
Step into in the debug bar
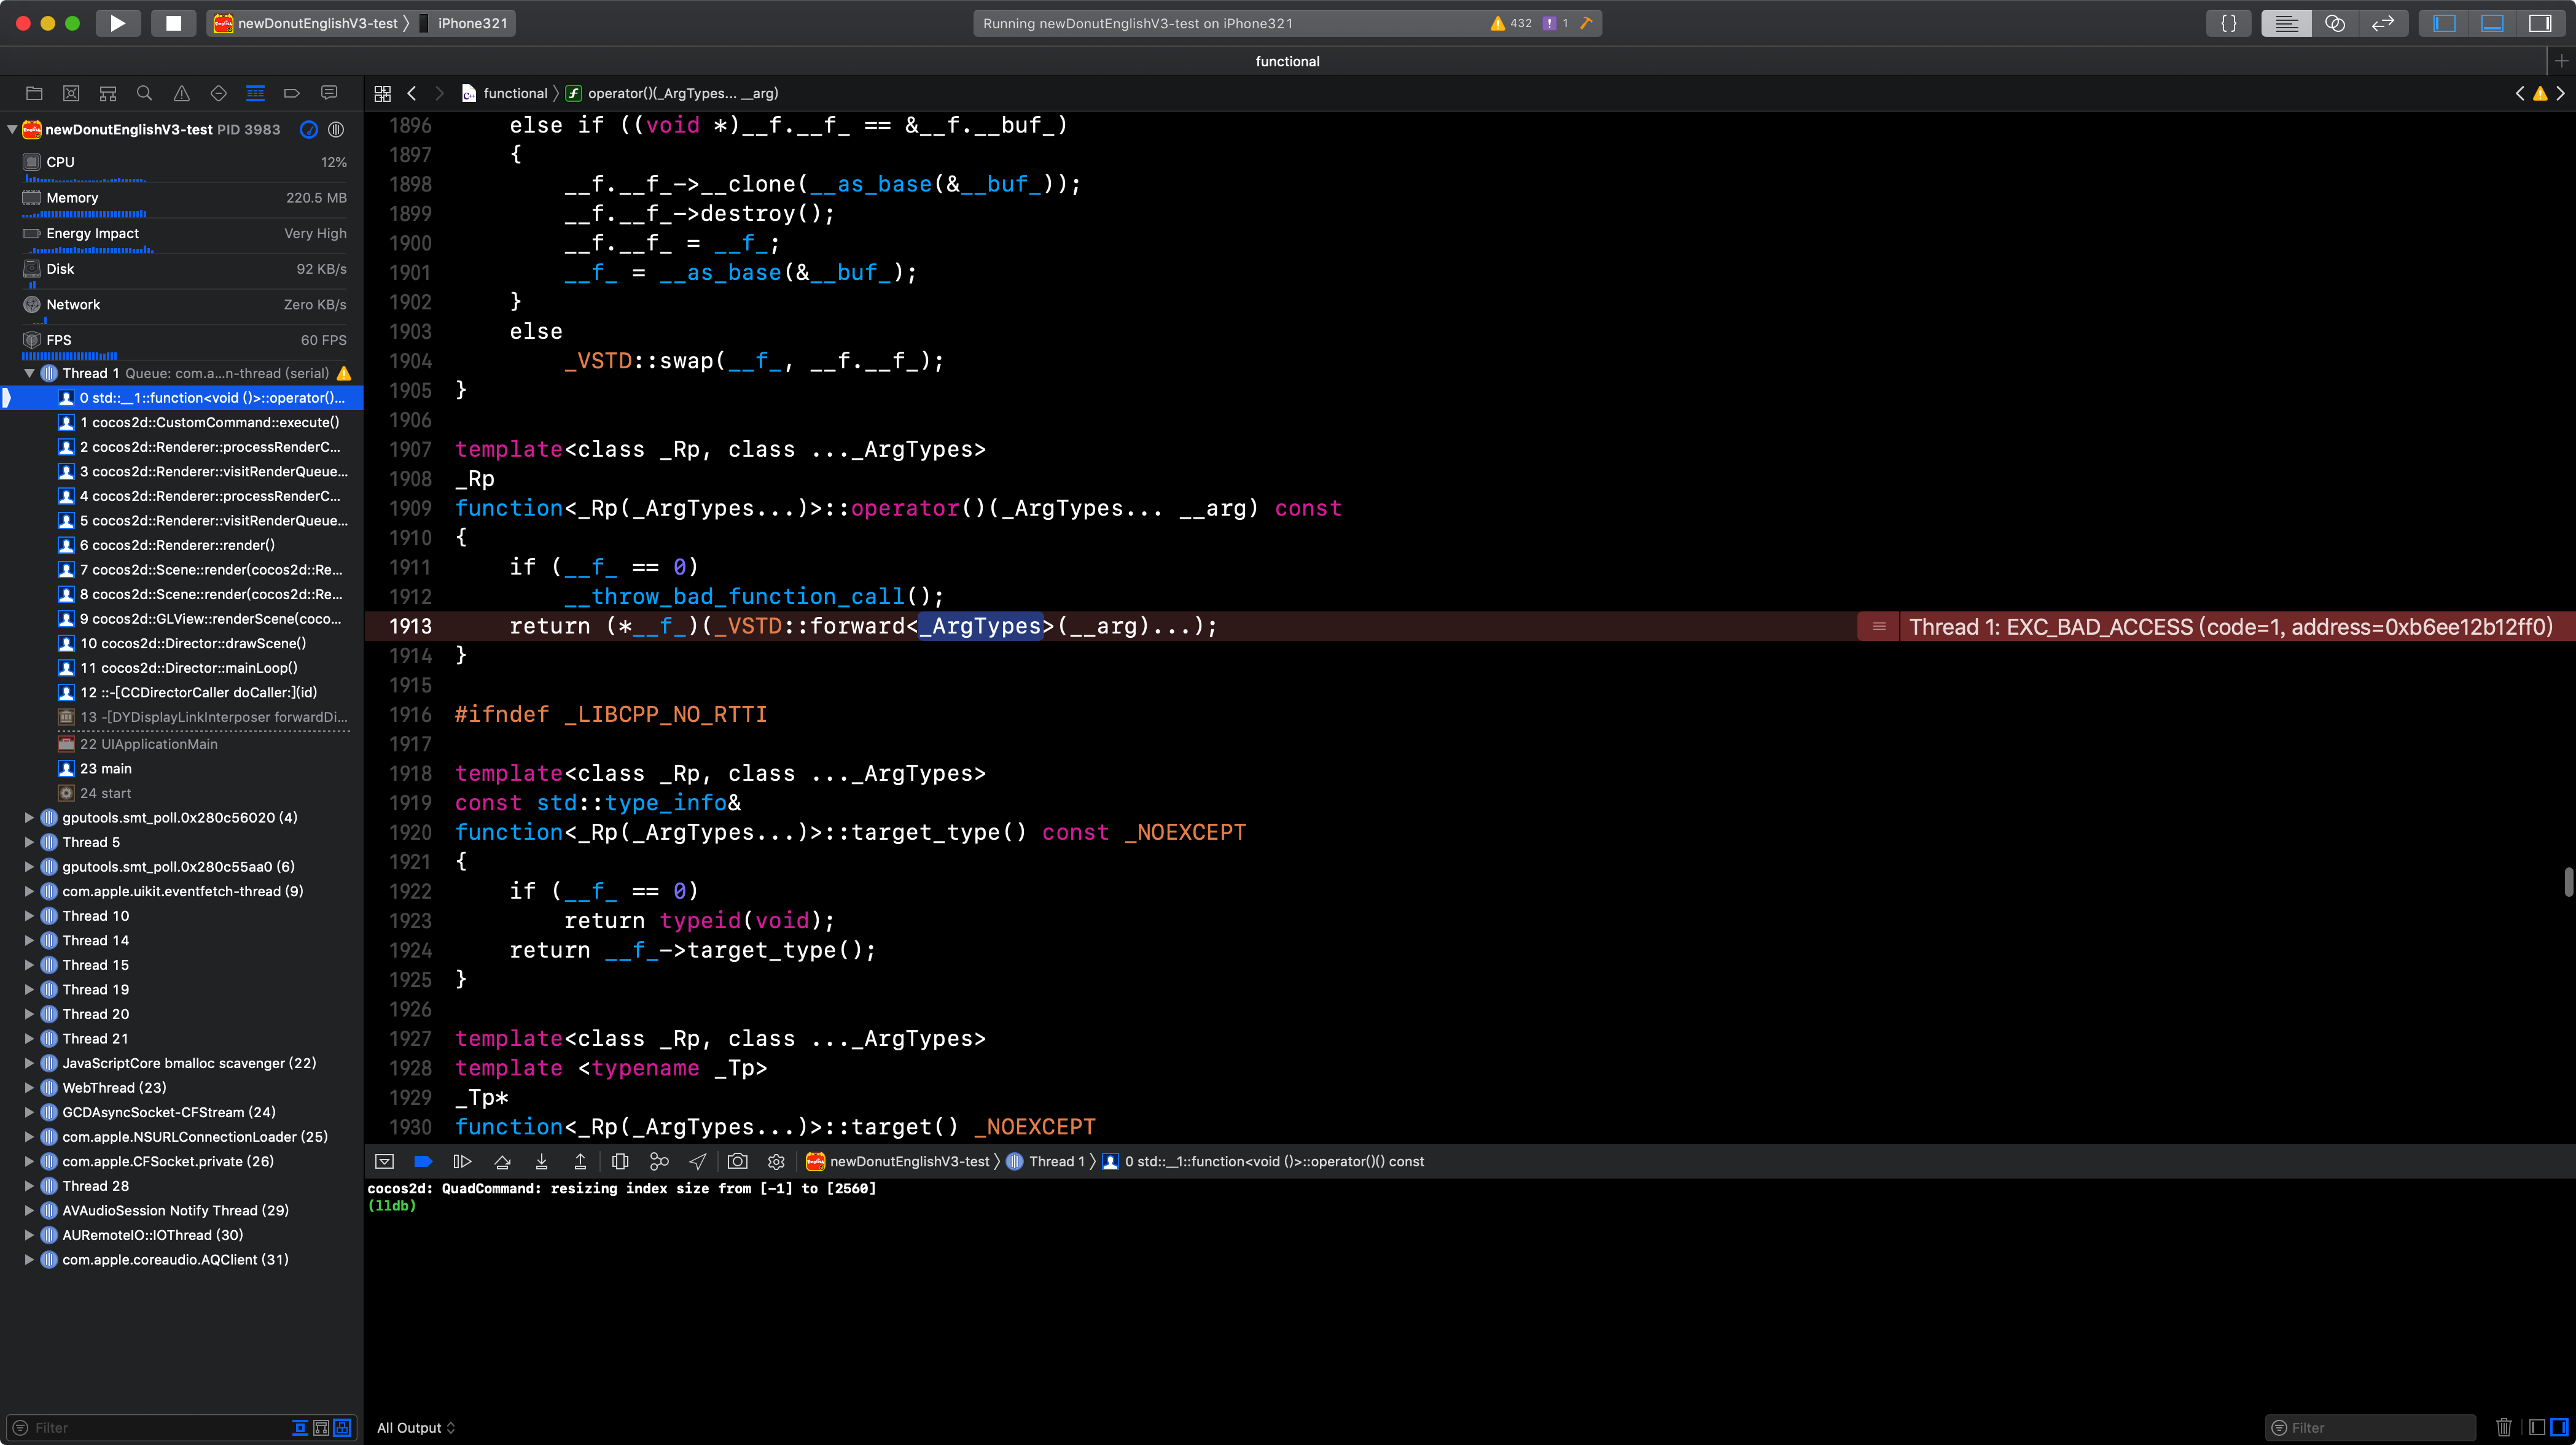(x=541, y=1161)
